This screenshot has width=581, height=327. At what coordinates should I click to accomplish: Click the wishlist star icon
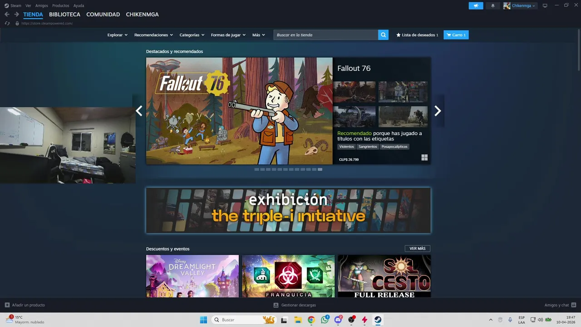[x=399, y=35]
